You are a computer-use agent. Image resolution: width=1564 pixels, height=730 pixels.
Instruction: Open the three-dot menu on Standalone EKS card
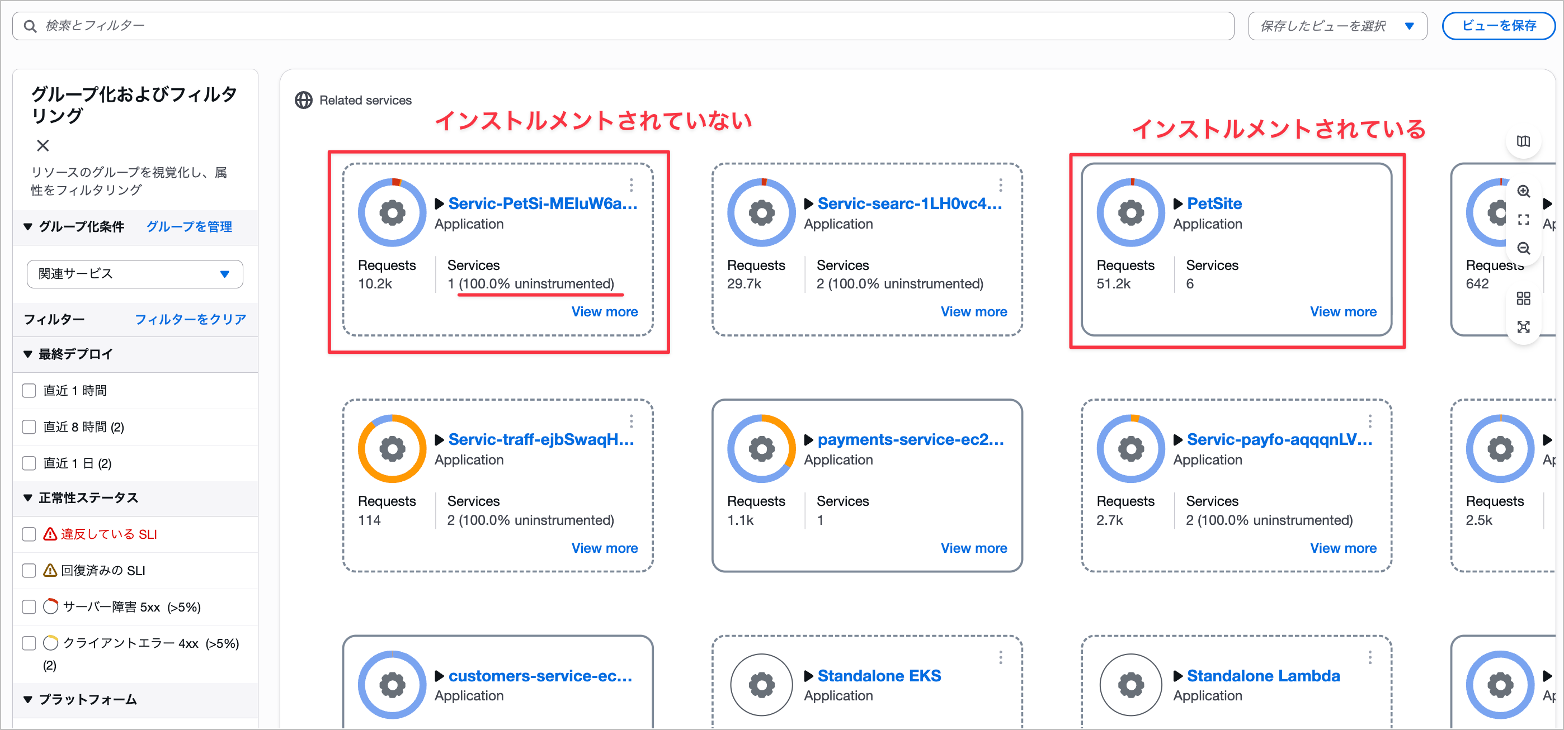(x=1001, y=657)
